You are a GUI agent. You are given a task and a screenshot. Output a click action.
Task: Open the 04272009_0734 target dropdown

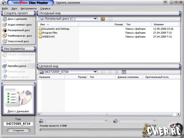tap(95, 72)
